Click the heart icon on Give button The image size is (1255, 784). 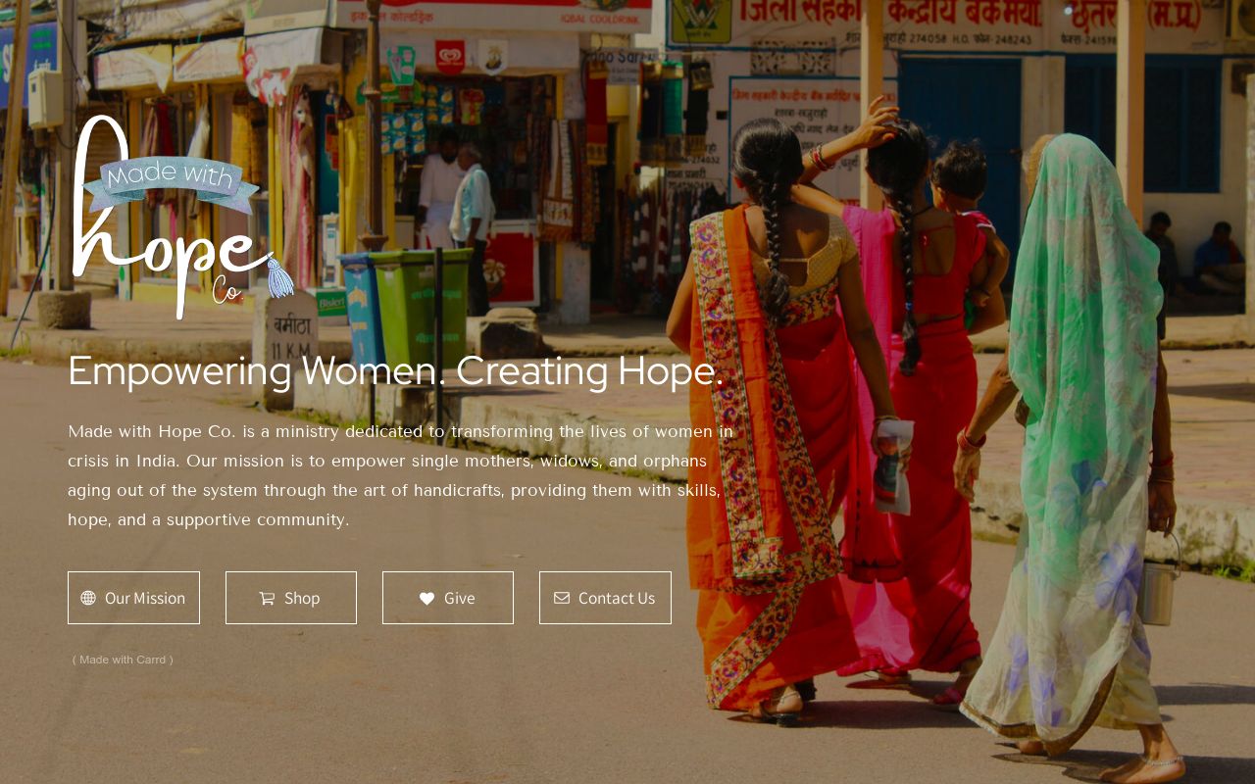[x=427, y=598]
